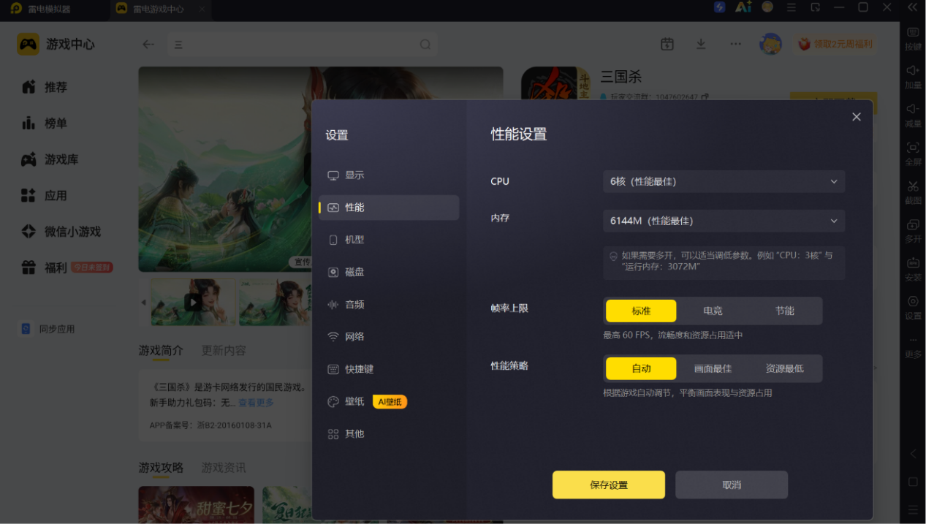The height and width of the screenshot is (524, 926).
Task: Click the AI壁纸 badge
Action: click(390, 401)
